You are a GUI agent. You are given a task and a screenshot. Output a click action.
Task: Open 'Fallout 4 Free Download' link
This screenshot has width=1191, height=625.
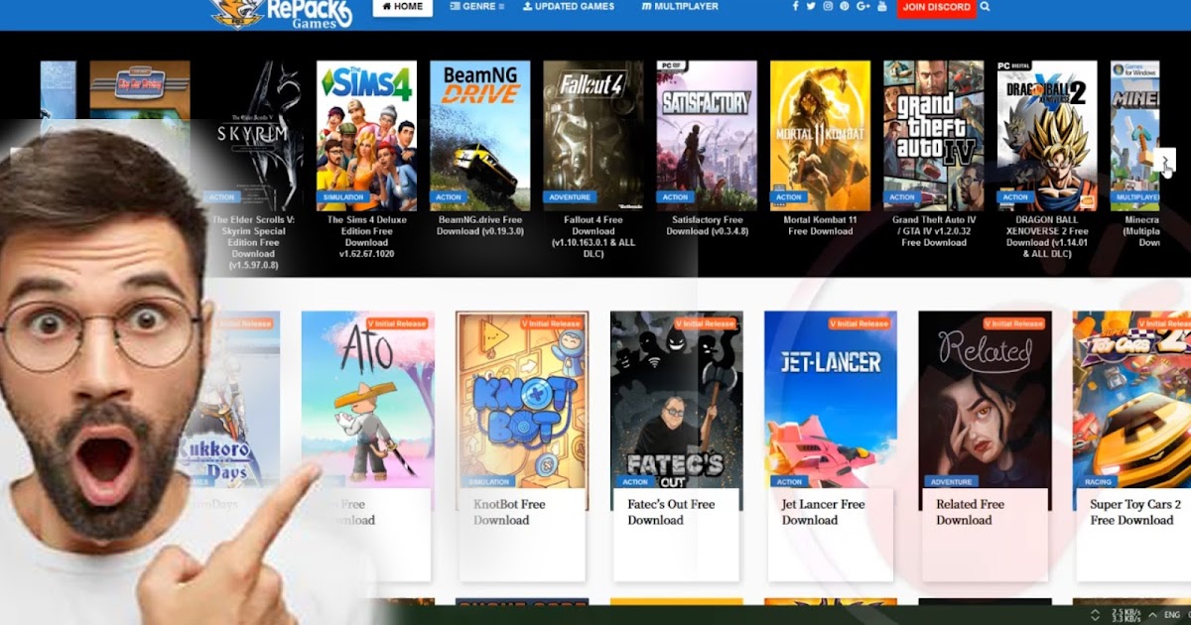(594, 237)
